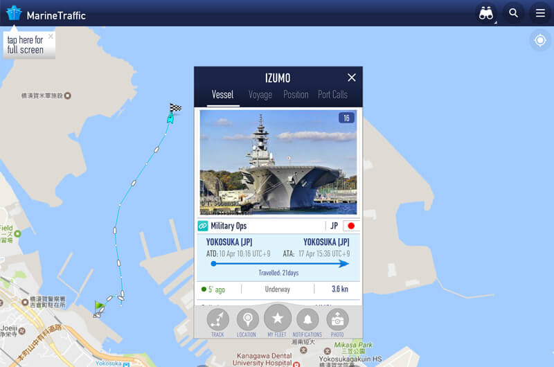The height and width of the screenshot is (367, 554).
Task: Open Notifications bell icon
Action: pos(307,319)
